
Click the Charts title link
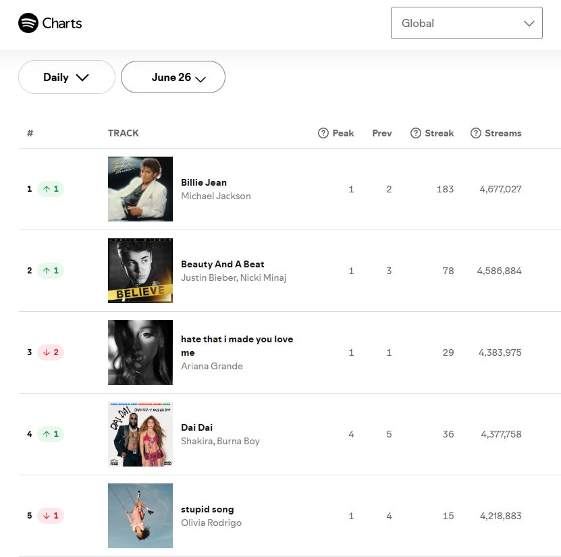(x=62, y=23)
